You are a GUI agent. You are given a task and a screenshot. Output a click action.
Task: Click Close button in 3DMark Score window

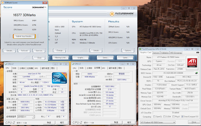click(x=39, y=58)
